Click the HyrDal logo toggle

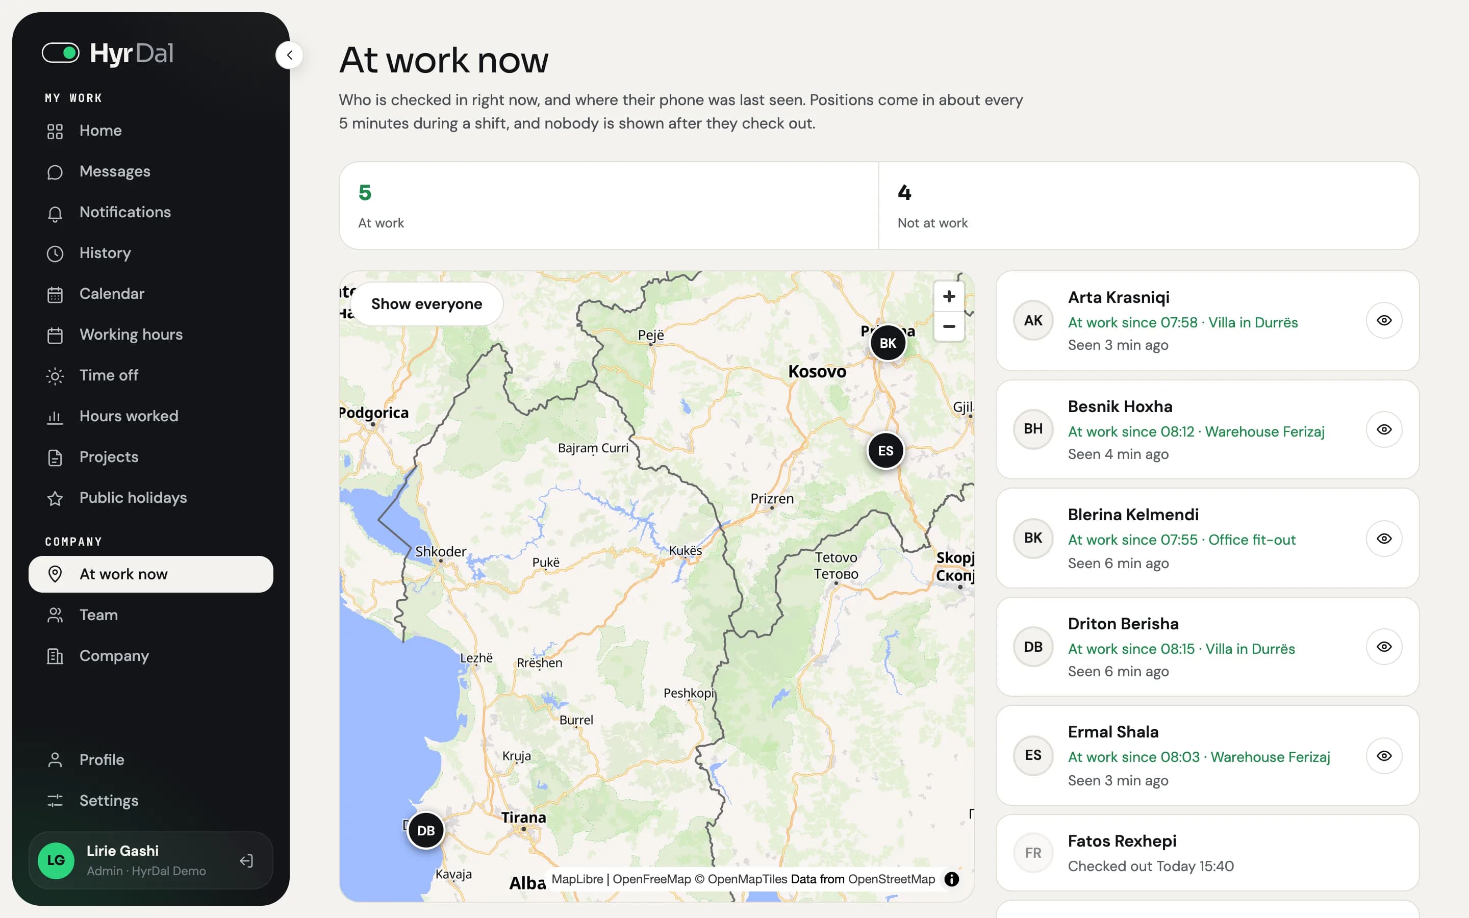61,53
